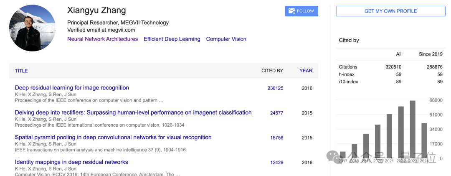View the 230125 citations list
Screen dimensions: 451x176
275,88
